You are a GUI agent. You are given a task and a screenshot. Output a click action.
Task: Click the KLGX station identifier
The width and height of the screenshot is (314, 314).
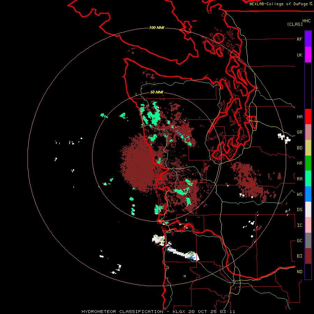[179, 312]
